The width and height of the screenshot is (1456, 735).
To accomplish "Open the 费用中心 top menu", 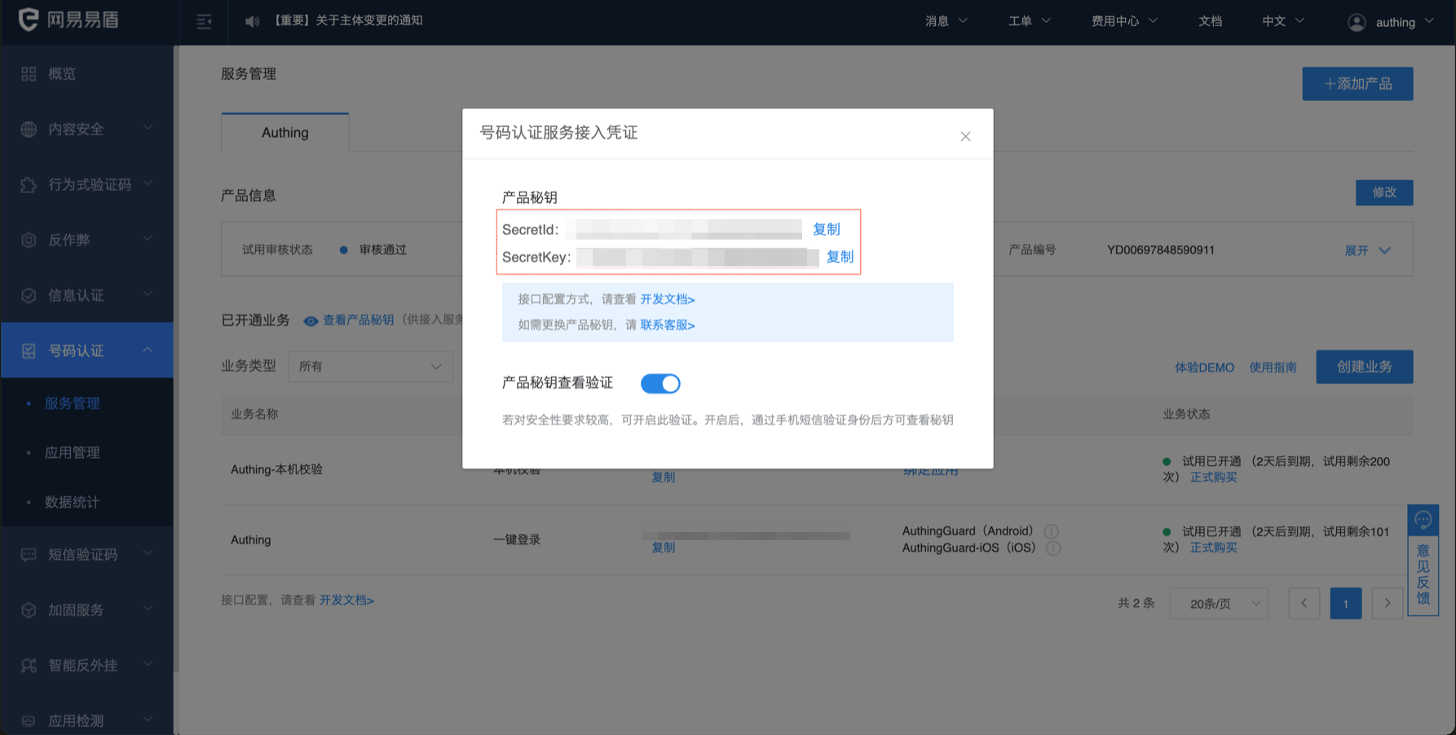I will tap(1123, 21).
